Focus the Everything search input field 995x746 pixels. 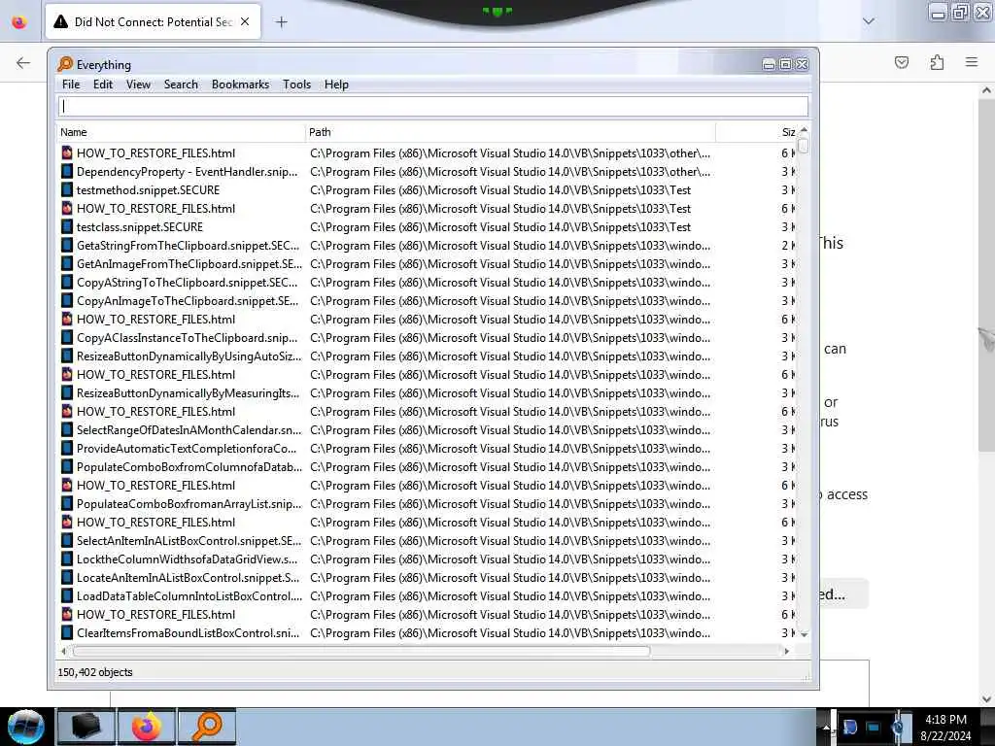(433, 107)
